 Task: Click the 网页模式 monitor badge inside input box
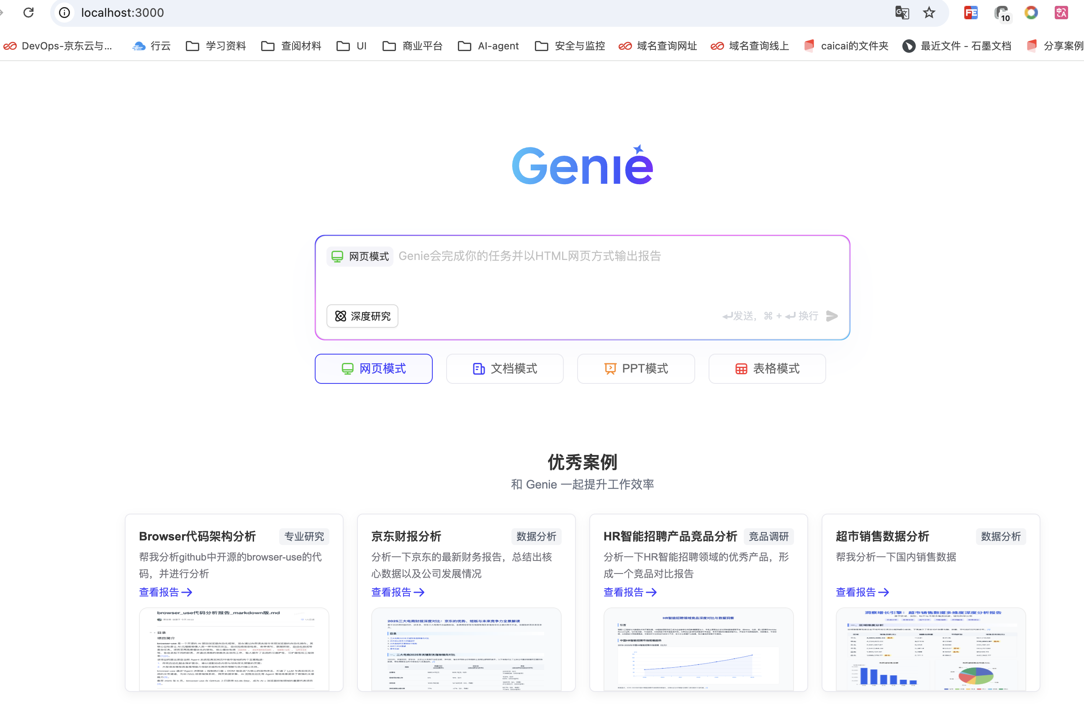point(360,256)
